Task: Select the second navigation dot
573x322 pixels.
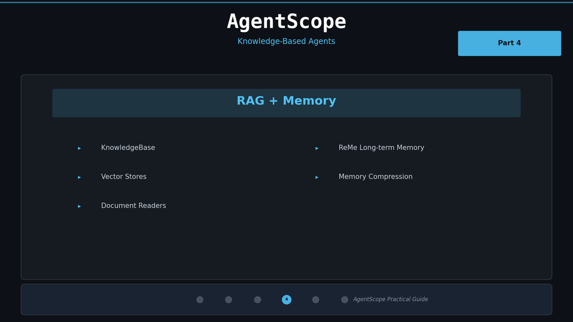Action: [228, 300]
